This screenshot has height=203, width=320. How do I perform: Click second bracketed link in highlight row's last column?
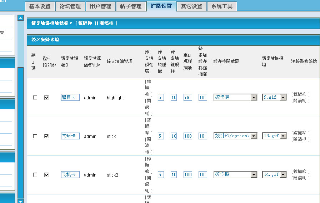(x=300, y=101)
